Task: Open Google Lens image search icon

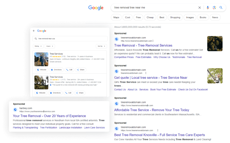Action: click(x=214, y=7)
